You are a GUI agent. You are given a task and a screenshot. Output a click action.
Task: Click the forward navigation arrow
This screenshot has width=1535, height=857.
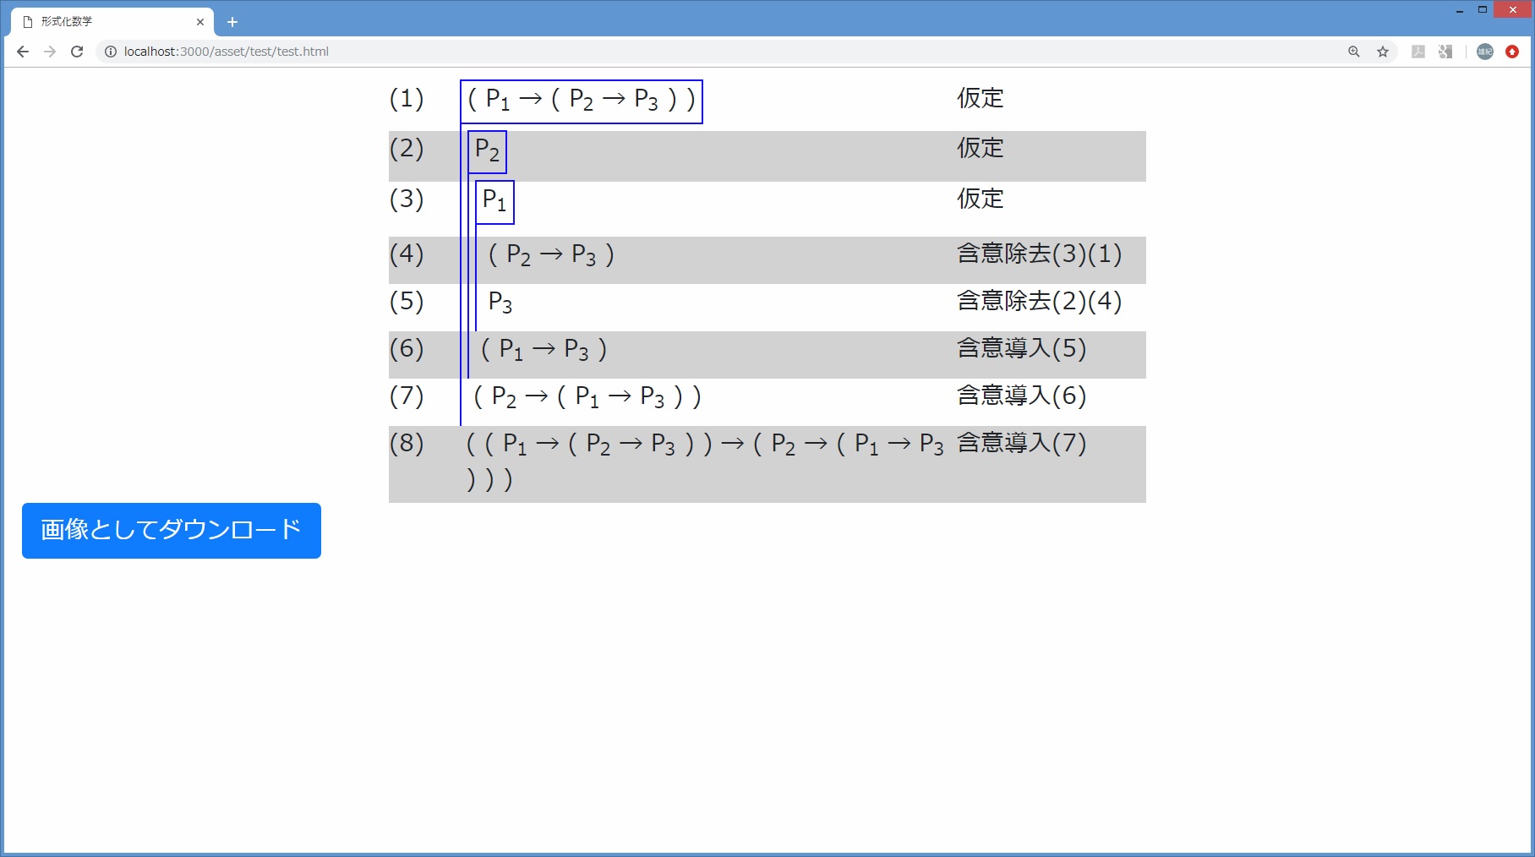[49, 52]
